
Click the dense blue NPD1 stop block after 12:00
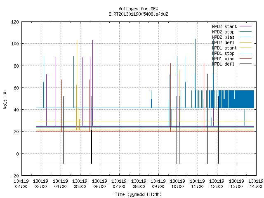(236, 99)
